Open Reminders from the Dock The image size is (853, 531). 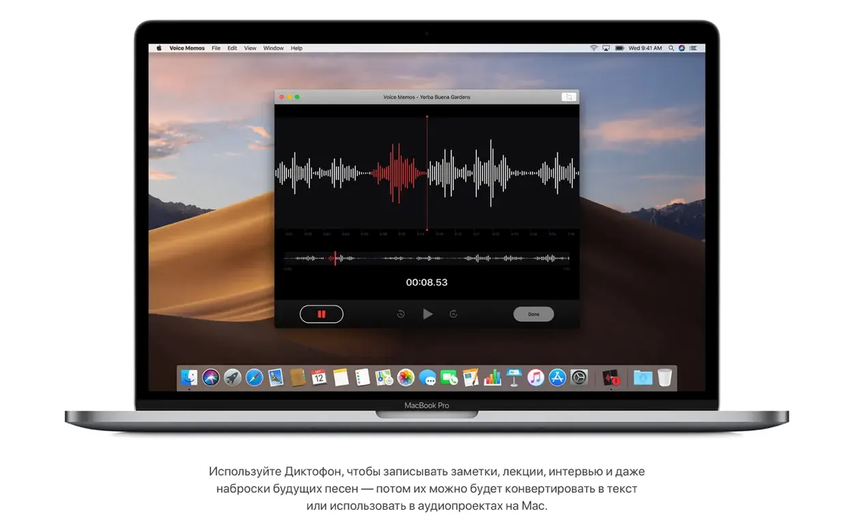point(363,377)
